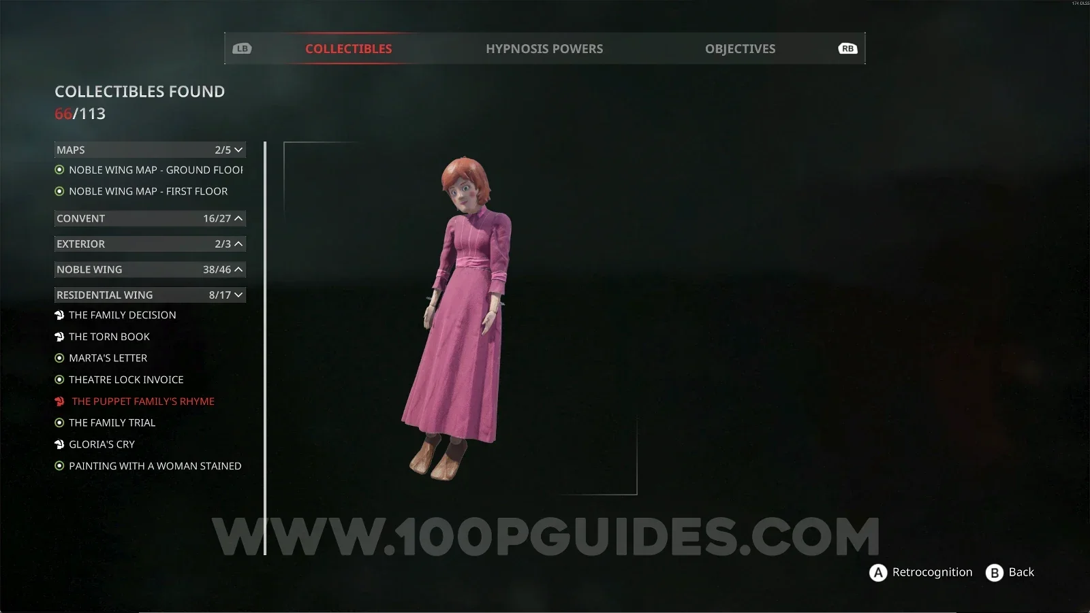Activate Retrocognition button label
The height and width of the screenshot is (613, 1090).
932,572
